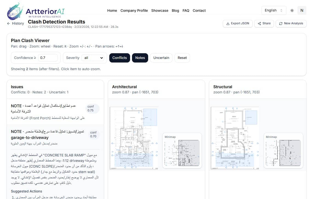Click the Structural plan drawing
310x199 pixels.
pyautogui.click(x=235, y=138)
